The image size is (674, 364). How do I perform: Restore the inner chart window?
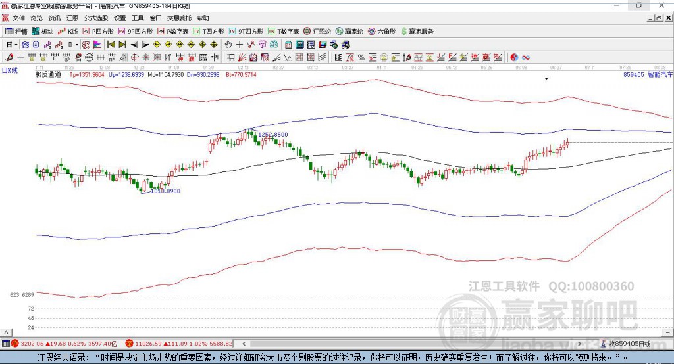click(659, 18)
